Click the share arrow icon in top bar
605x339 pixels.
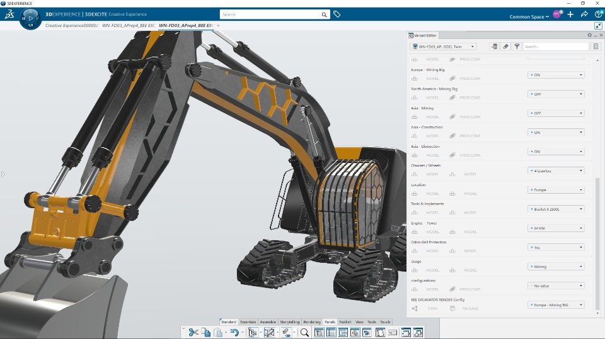pyautogui.click(x=584, y=14)
